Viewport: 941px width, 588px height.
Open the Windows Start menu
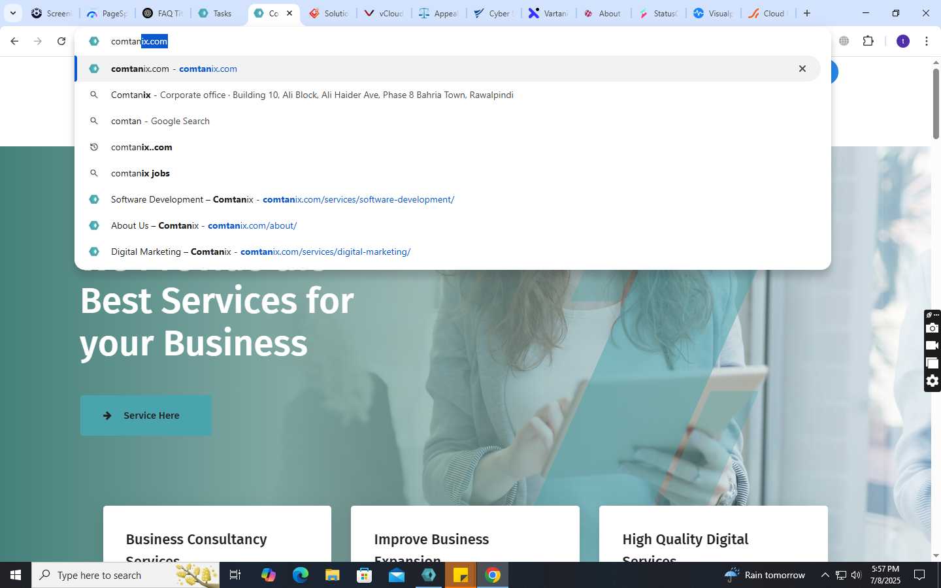click(16, 575)
